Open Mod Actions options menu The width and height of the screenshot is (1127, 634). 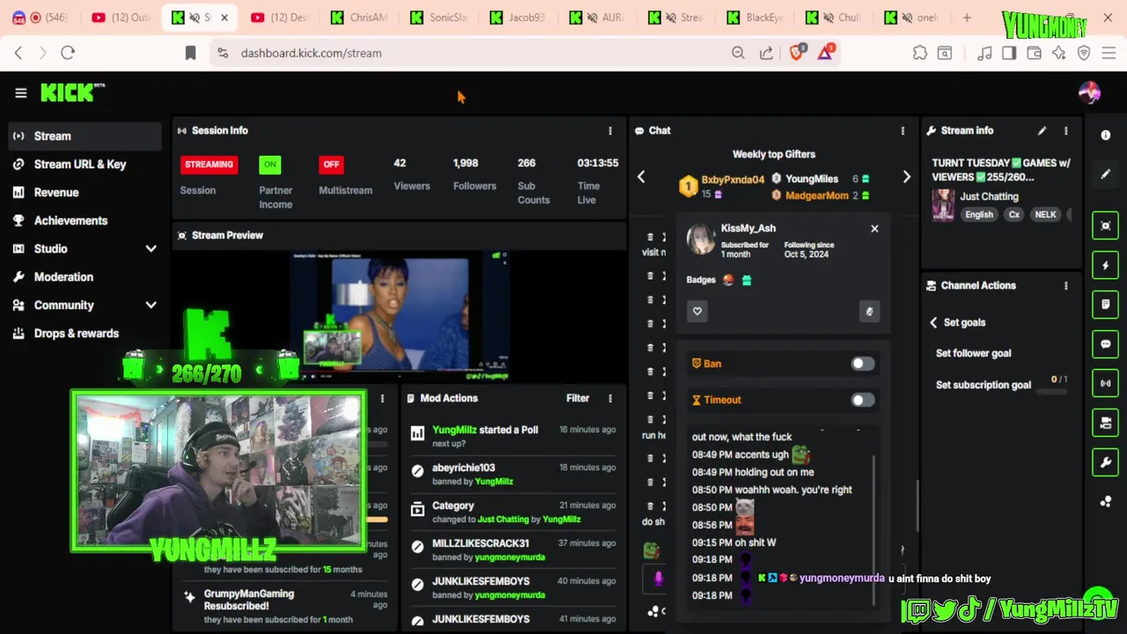610,398
